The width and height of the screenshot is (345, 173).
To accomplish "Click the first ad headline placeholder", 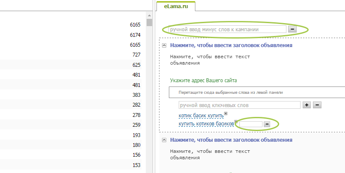I will (x=231, y=45).
